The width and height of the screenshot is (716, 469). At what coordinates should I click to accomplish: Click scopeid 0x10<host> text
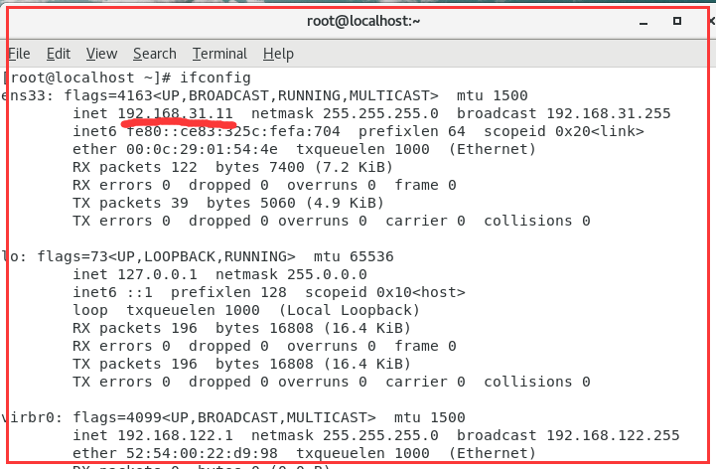pos(385,292)
